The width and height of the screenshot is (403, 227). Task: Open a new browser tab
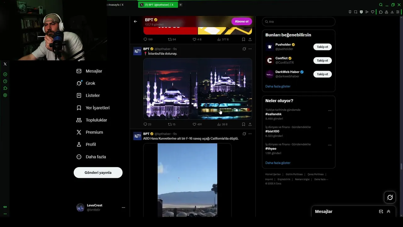click(x=180, y=5)
